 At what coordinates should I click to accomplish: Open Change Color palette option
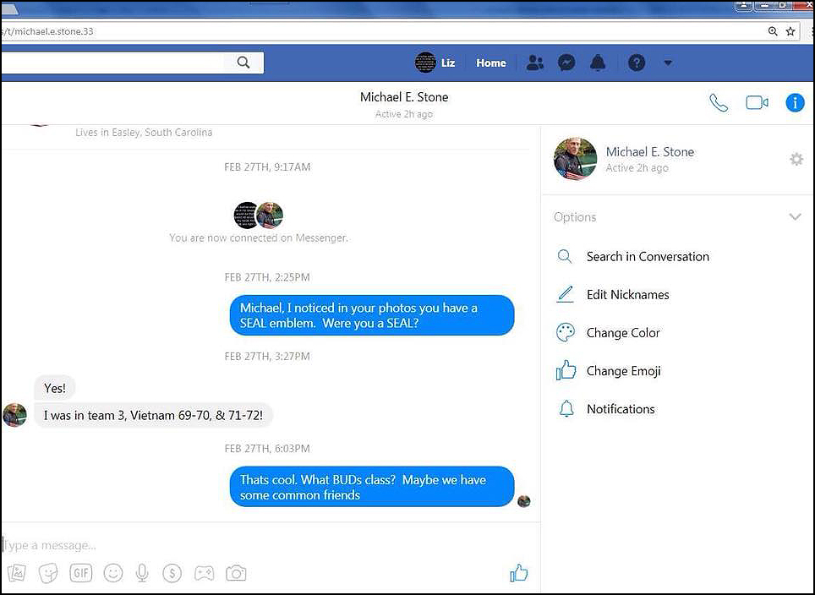pos(623,333)
